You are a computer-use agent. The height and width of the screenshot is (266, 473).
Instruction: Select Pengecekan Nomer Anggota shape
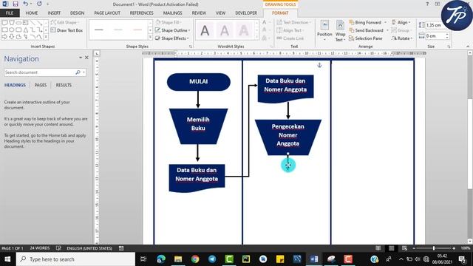[x=288, y=137]
